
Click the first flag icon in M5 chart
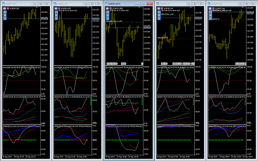56,9
